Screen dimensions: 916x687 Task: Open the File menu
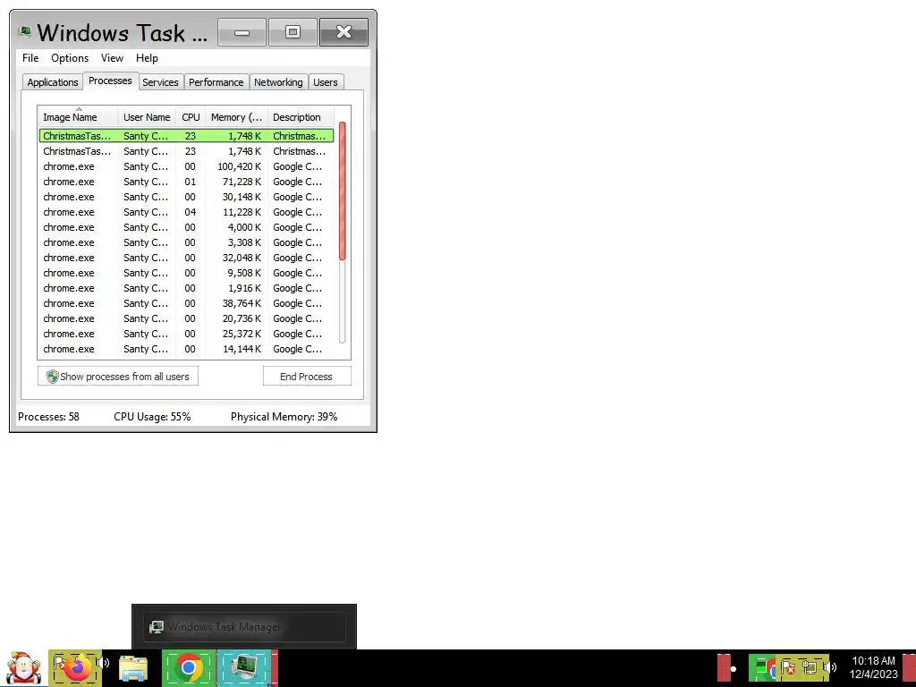(x=30, y=58)
